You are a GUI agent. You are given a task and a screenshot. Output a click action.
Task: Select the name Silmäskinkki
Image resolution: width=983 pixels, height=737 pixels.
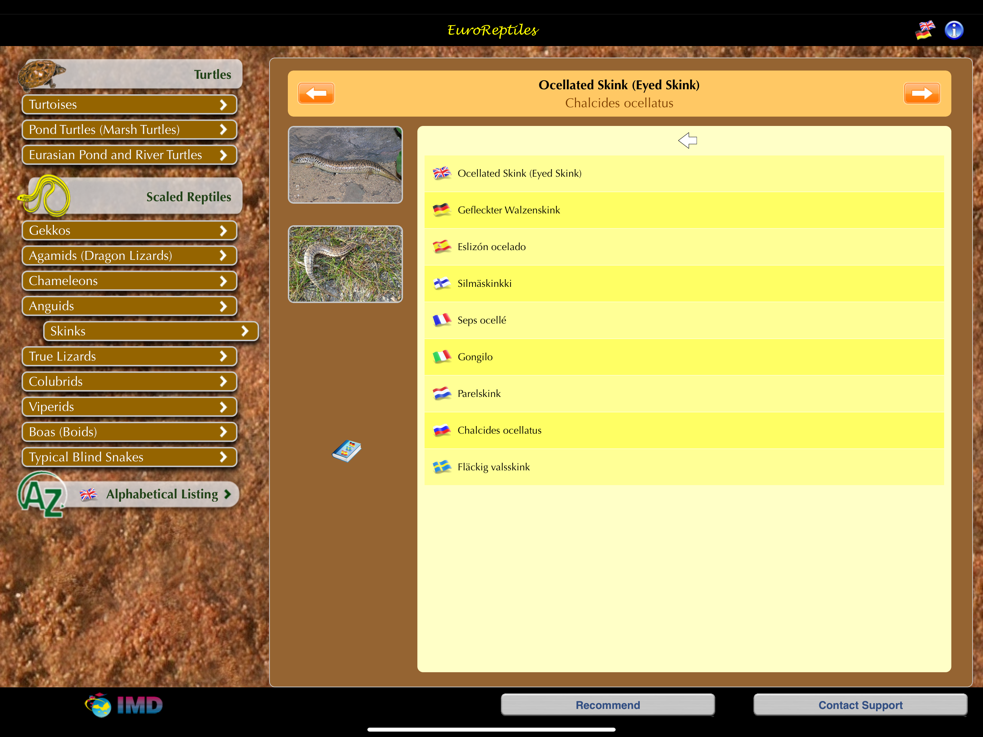coord(484,283)
